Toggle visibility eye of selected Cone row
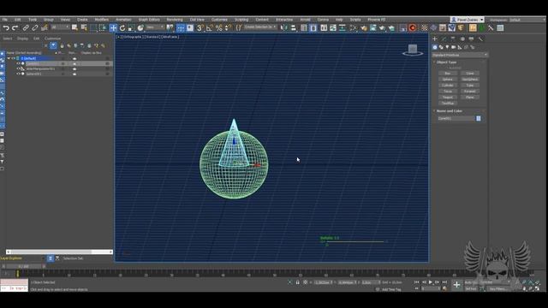Image resolution: width=548 pixels, height=308 pixels. [x=19, y=63]
